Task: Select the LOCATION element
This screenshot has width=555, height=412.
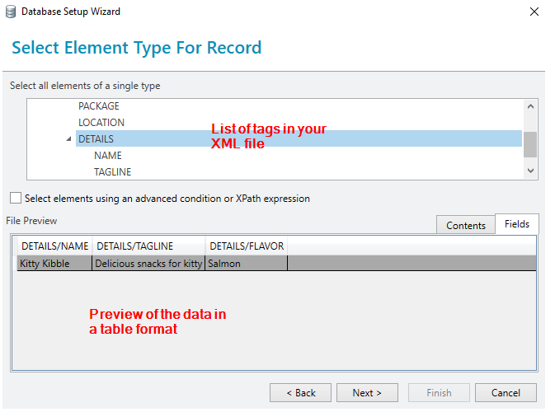Action: point(101,122)
